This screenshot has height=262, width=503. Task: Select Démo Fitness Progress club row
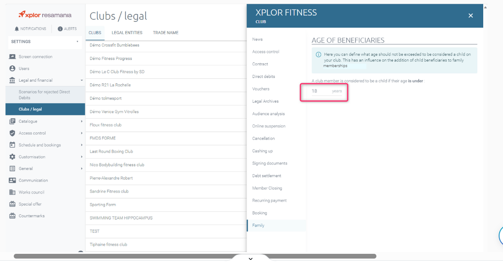point(166,59)
